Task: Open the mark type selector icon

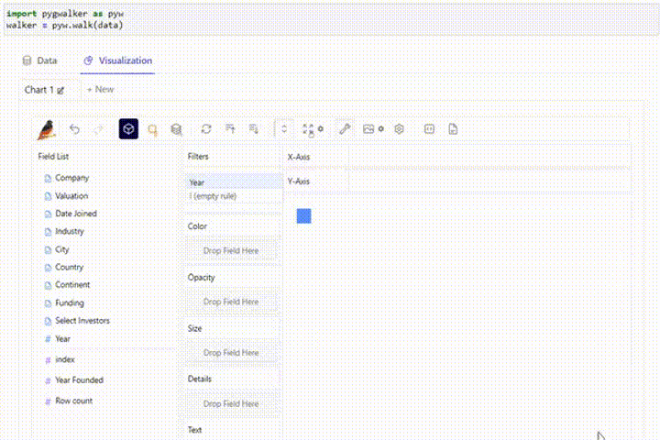Action: 152,129
